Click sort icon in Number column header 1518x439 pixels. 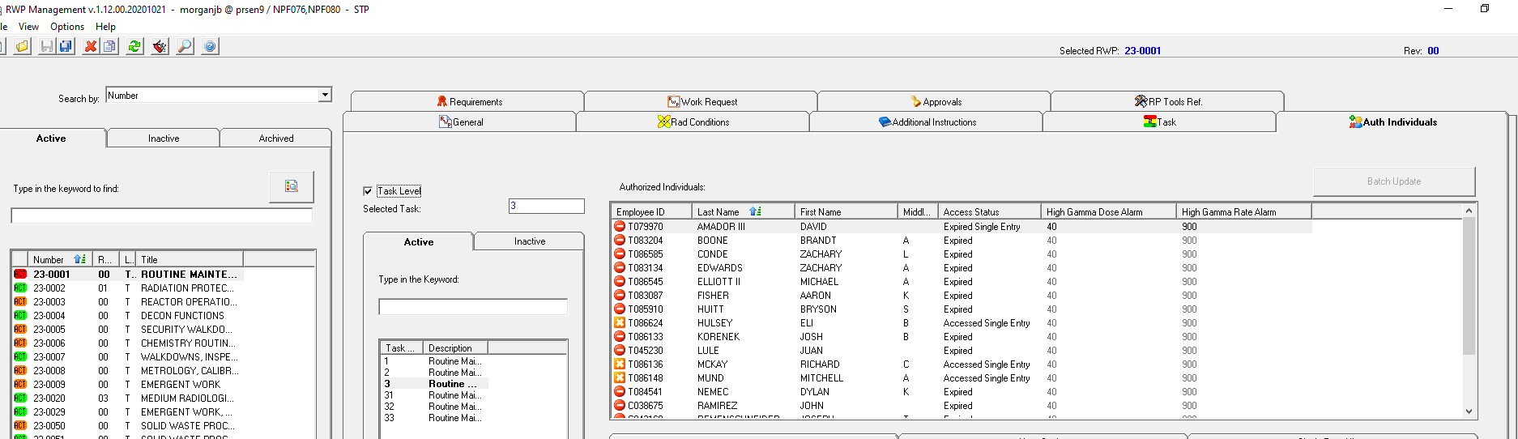coord(79,259)
